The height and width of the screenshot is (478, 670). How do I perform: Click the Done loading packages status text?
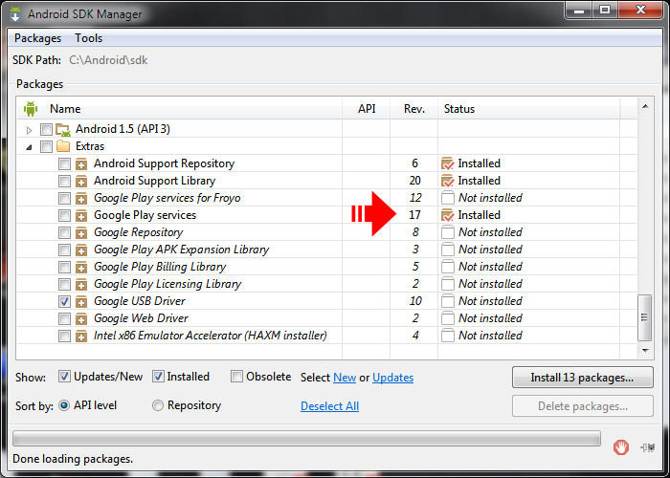[73, 459]
